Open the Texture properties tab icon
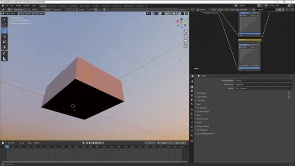Image resolution: width=295 pixels, height=166 pixels. (x=192, y=141)
